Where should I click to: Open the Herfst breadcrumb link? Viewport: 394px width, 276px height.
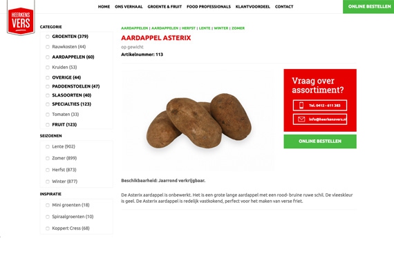(x=189, y=28)
